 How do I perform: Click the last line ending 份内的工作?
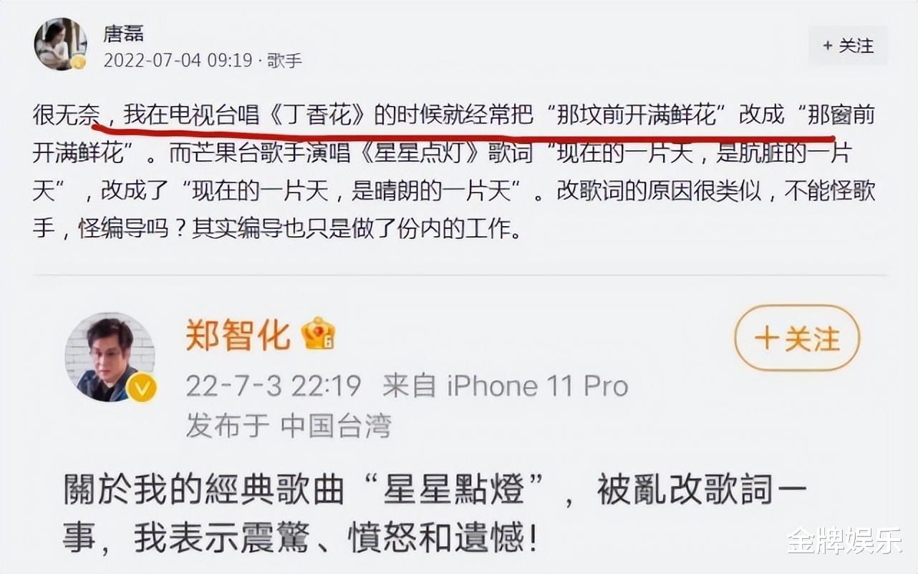tap(276, 230)
